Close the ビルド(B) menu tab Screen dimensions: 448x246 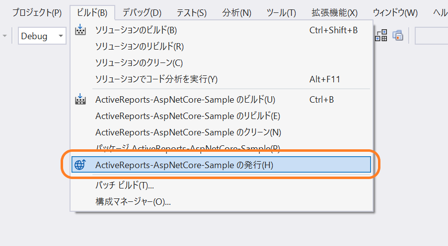click(x=92, y=13)
